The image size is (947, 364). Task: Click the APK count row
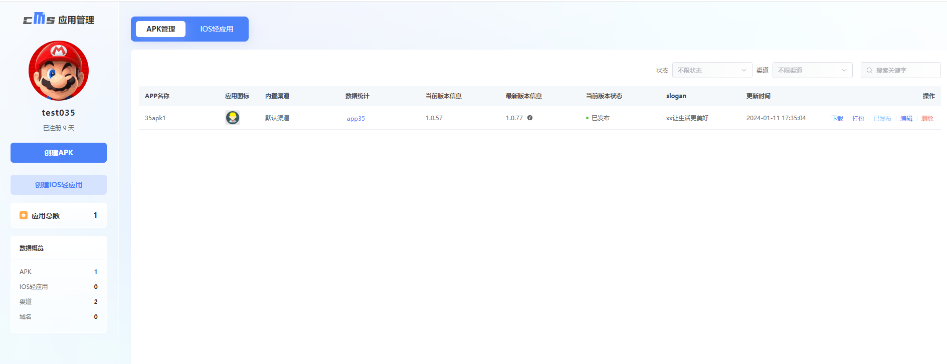pos(59,272)
